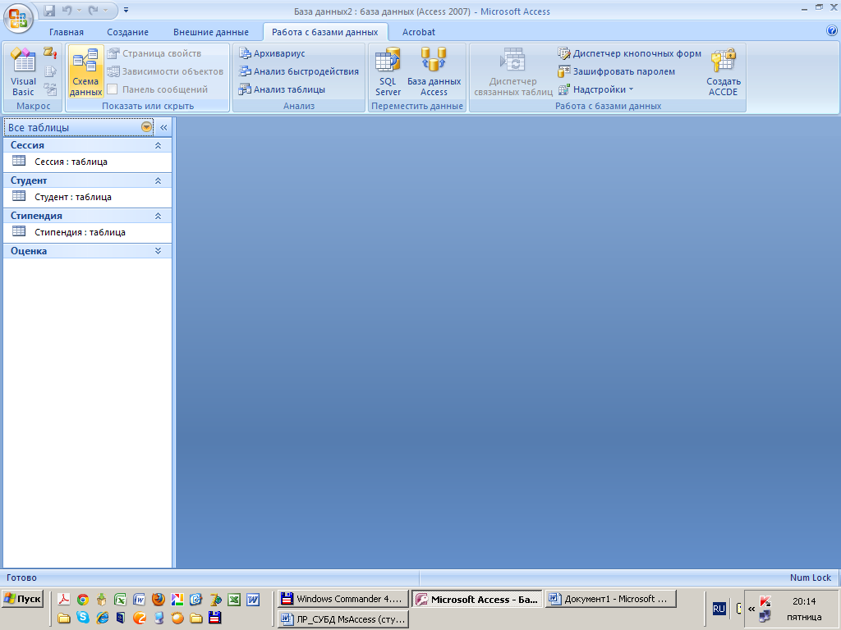Image resolution: width=841 pixels, height=630 pixels.
Task: Collapse the Сессия group
Action: click(x=158, y=145)
